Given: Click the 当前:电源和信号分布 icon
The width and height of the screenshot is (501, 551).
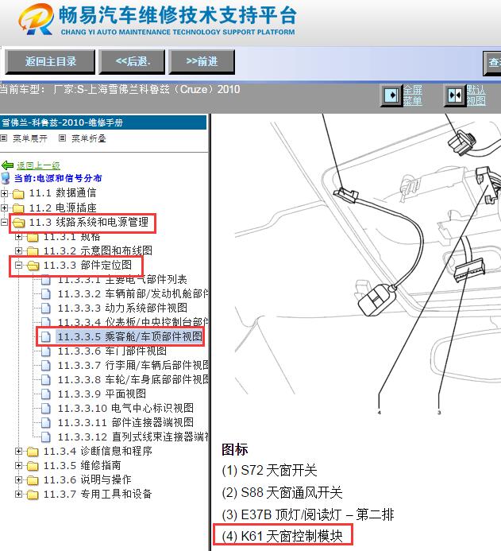Looking at the screenshot, I should 6,178.
